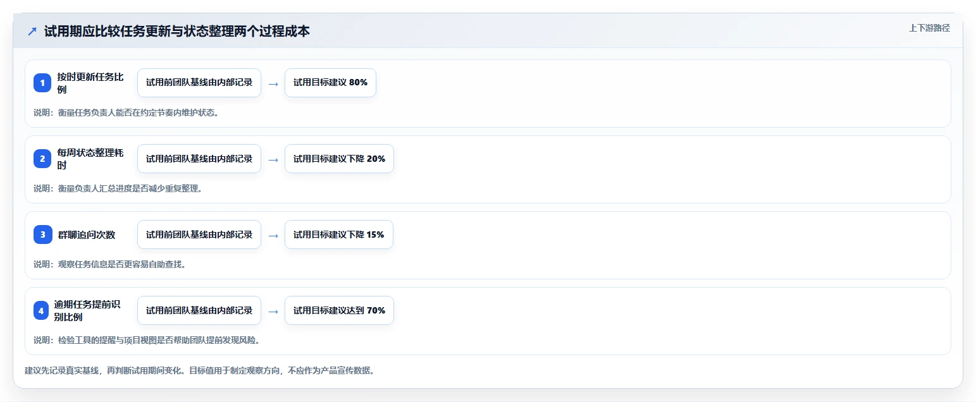
Task: Click the 试用目标建议达到 70% box
Action: pos(339,310)
